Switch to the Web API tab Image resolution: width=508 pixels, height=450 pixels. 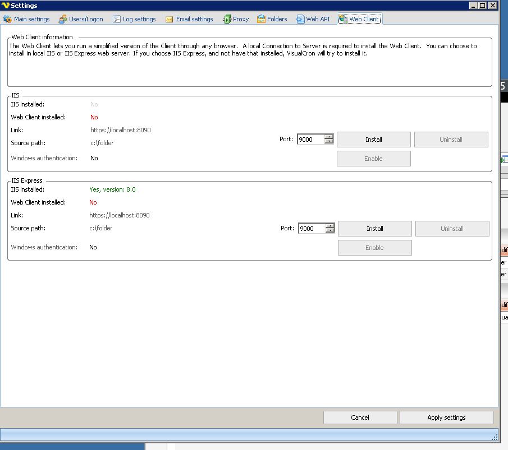coord(313,19)
